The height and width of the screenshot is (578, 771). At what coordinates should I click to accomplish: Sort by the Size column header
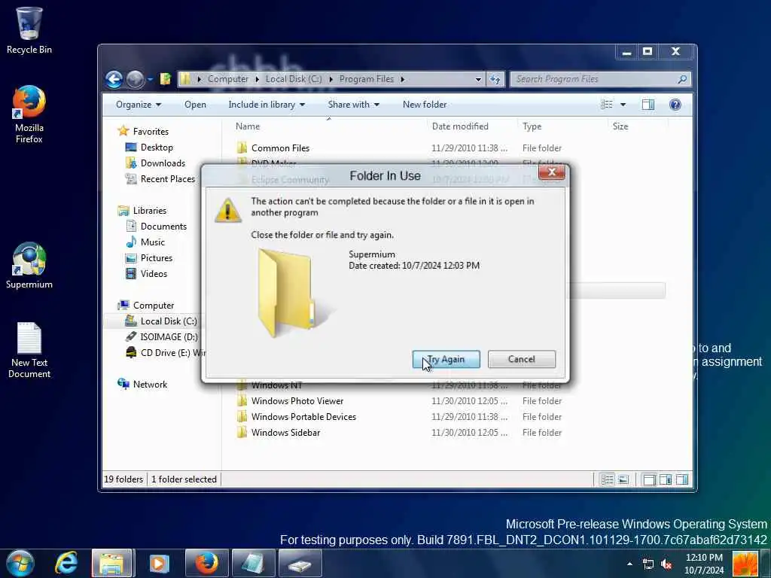(x=620, y=126)
